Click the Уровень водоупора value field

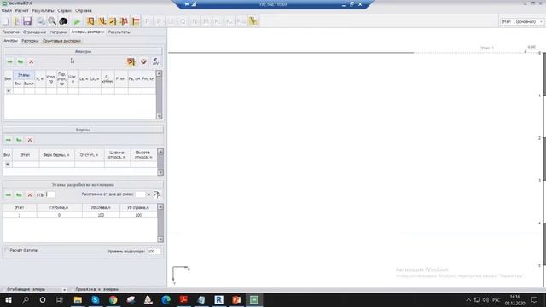154,252
